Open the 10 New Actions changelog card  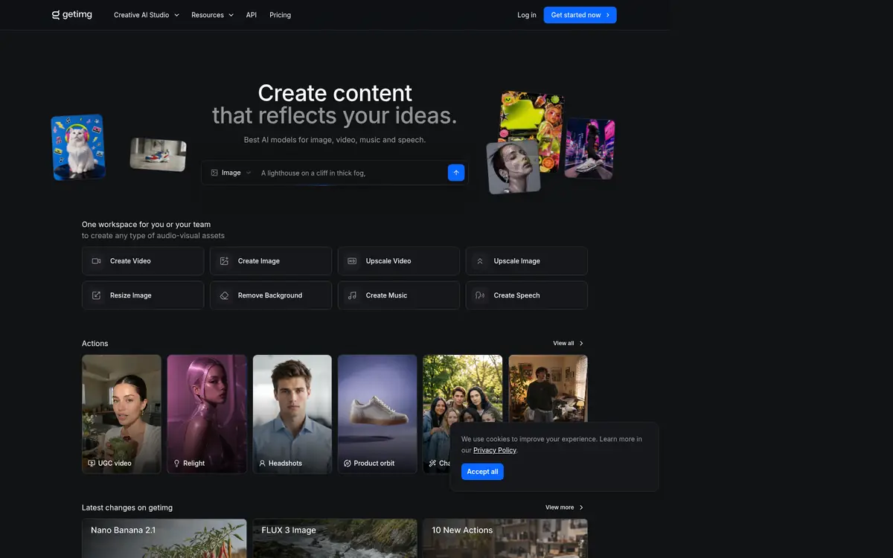tap(505, 539)
